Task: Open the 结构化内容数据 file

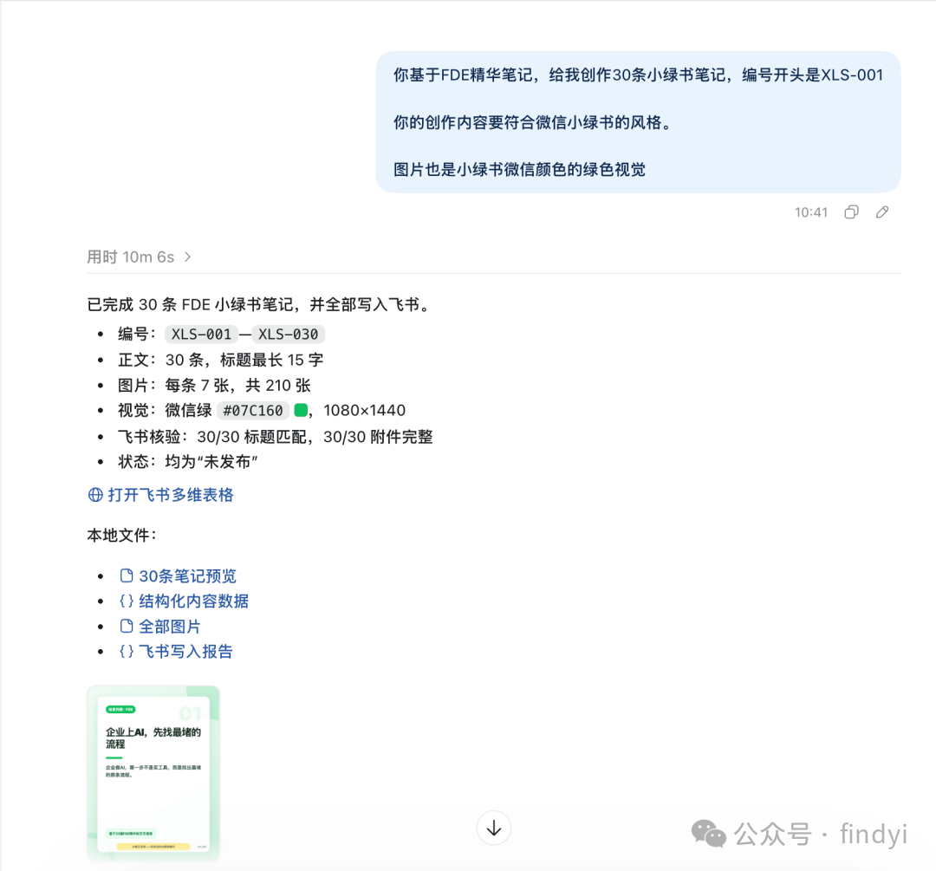Action: [194, 601]
